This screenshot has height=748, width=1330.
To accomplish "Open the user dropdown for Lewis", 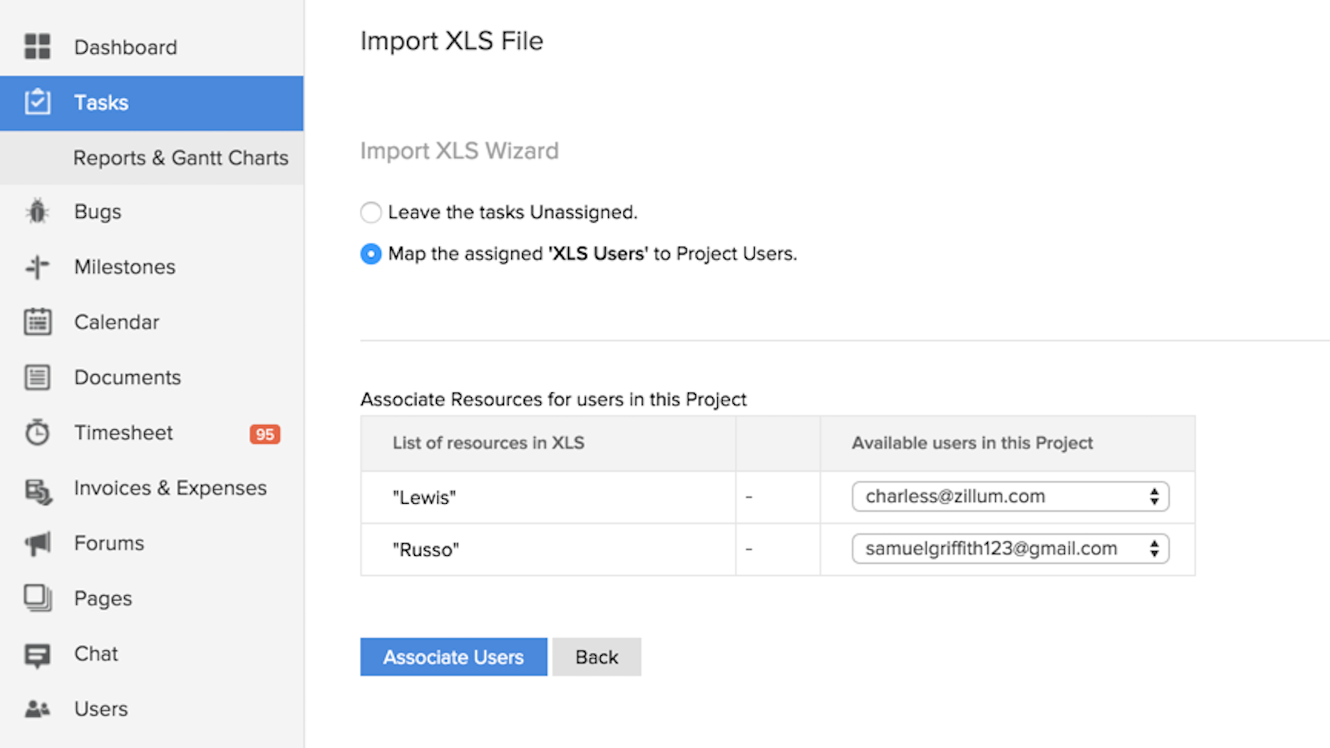I will coord(1010,497).
